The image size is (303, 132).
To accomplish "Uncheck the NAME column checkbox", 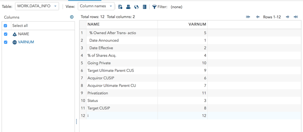I will (x=5, y=34).
